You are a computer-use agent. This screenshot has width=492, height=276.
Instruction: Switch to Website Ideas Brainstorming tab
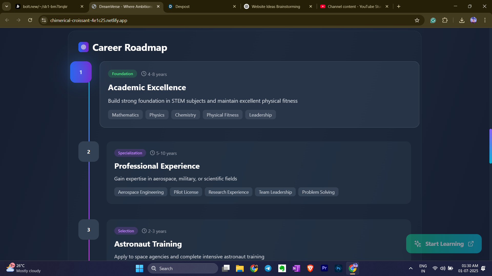(275, 7)
